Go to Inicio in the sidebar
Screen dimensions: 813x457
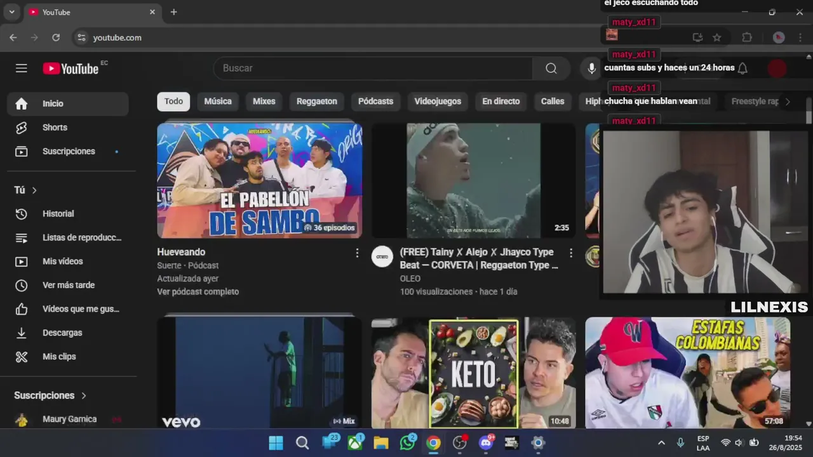pyautogui.click(x=68, y=103)
